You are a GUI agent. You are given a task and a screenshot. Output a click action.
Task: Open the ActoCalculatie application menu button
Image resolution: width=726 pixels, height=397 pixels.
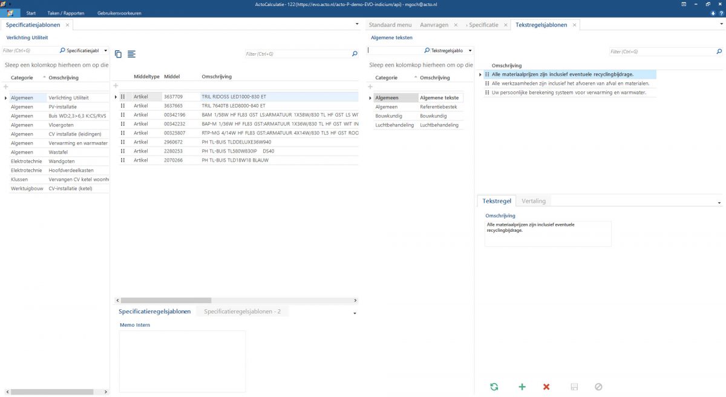[10, 13]
